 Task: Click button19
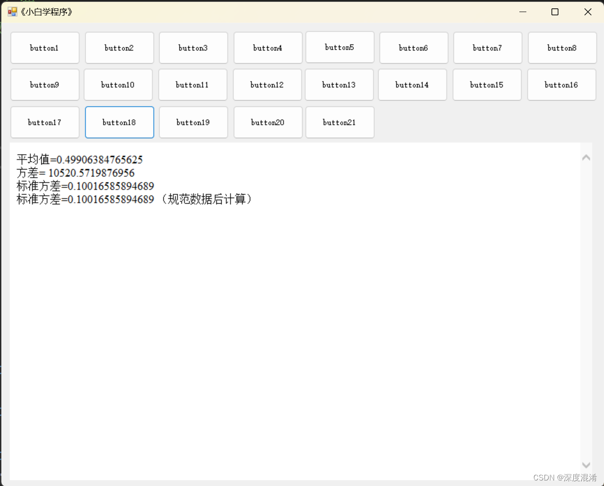pyautogui.click(x=193, y=123)
